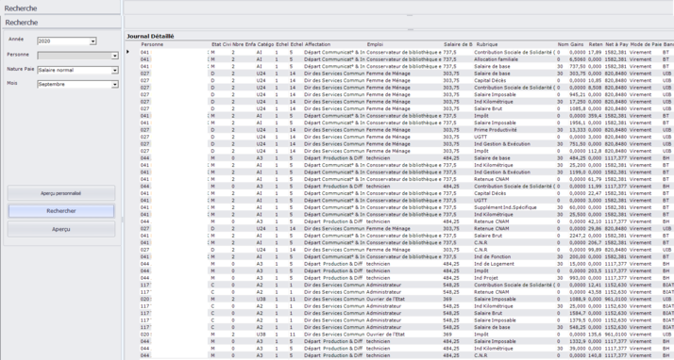Viewport: 674px width, 360px height.
Task: Select the Ind Gestion & Exécution cell with 751,50
Action: [501, 144]
